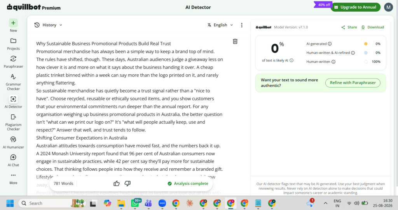Open Microsoft Teams from taskbar

tap(148, 203)
